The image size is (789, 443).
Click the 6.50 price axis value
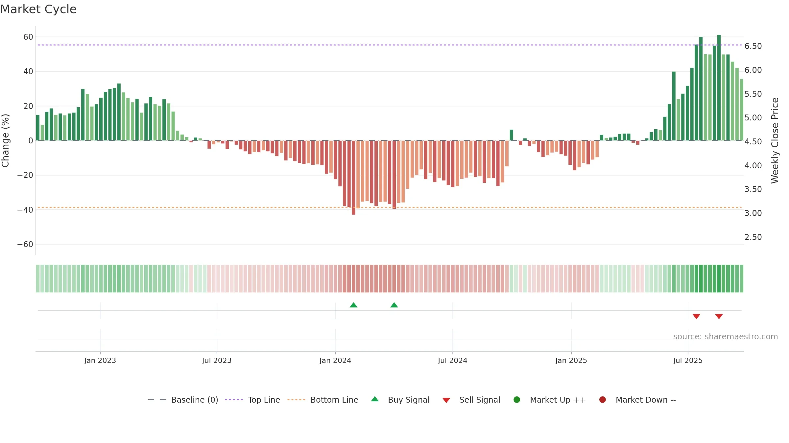[x=753, y=46]
